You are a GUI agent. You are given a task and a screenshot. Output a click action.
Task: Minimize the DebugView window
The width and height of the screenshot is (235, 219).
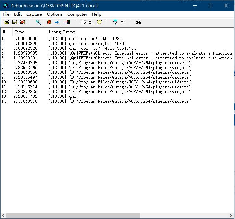195,6
